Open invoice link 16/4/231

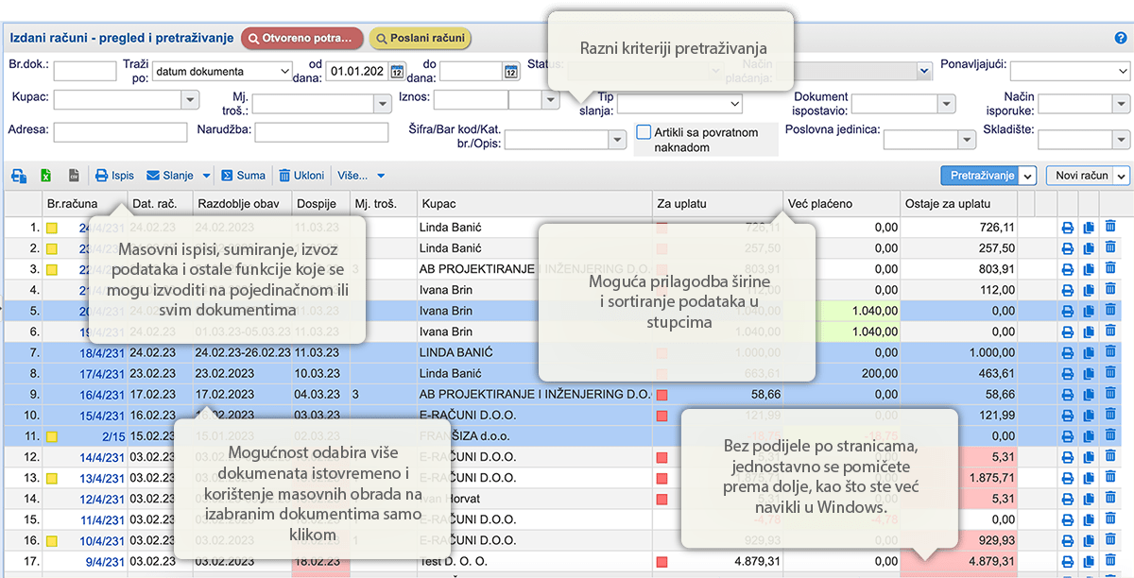coord(100,394)
